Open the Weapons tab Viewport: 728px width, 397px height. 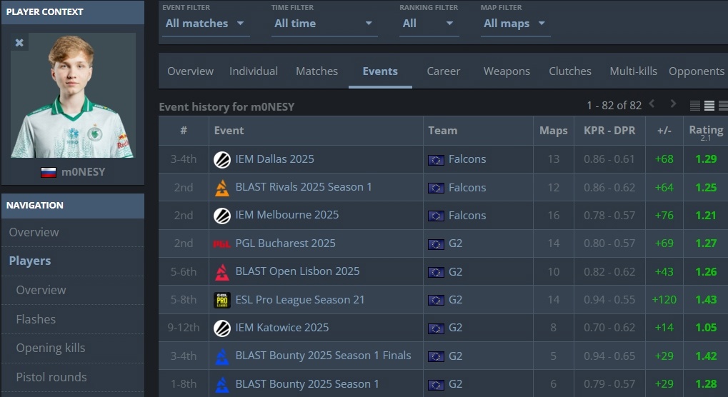507,71
